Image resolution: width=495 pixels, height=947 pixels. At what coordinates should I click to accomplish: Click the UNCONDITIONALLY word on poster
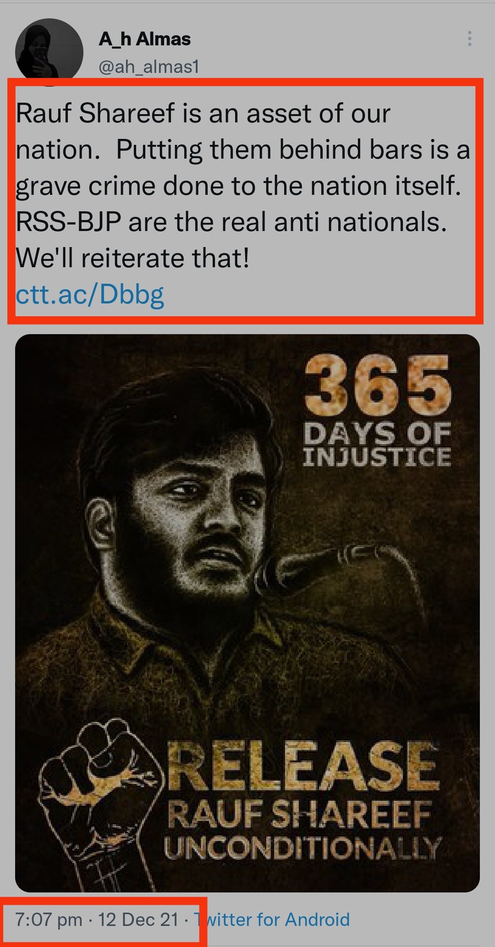point(302,848)
